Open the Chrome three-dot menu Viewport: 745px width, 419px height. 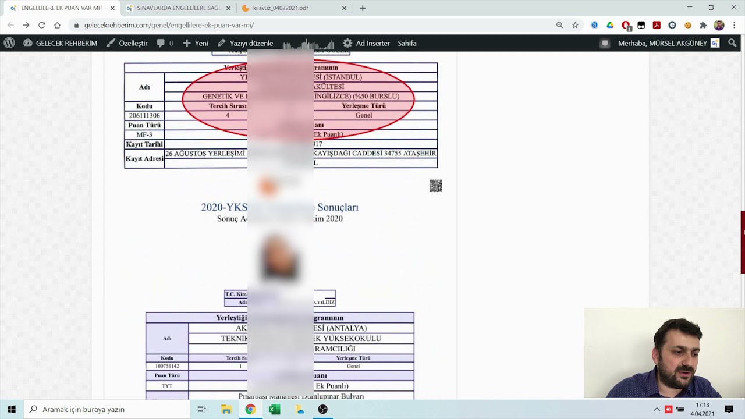(x=735, y=25)
